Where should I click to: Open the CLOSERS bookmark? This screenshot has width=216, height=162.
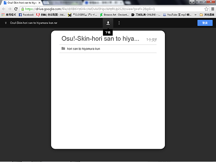(82, 15)
